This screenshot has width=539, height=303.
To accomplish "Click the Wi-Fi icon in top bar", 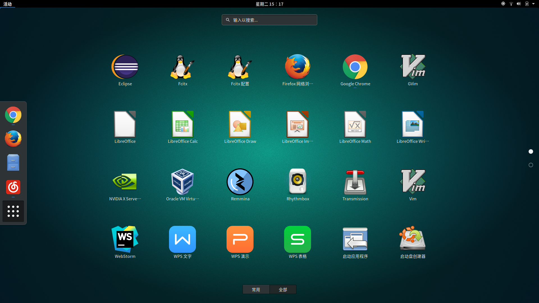I will 511,4.
